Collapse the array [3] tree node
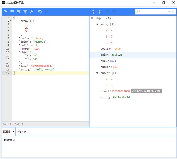 tap(98, 25)
